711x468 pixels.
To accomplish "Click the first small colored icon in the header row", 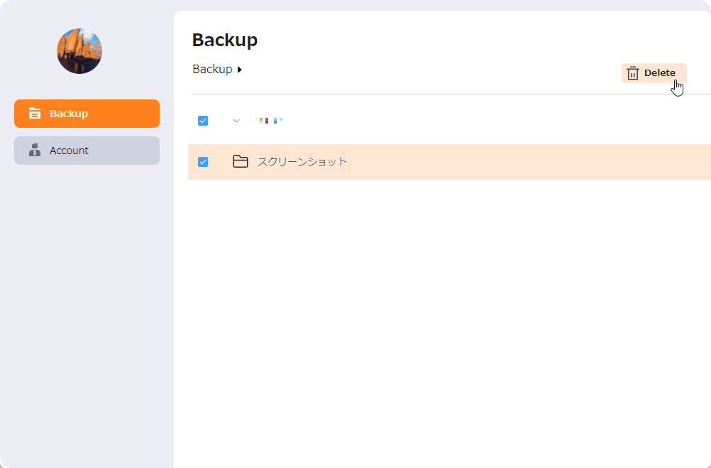I will (263, 120).
